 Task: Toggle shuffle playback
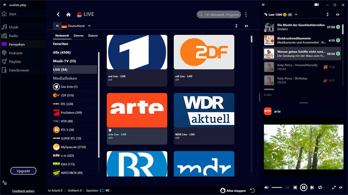287,187
